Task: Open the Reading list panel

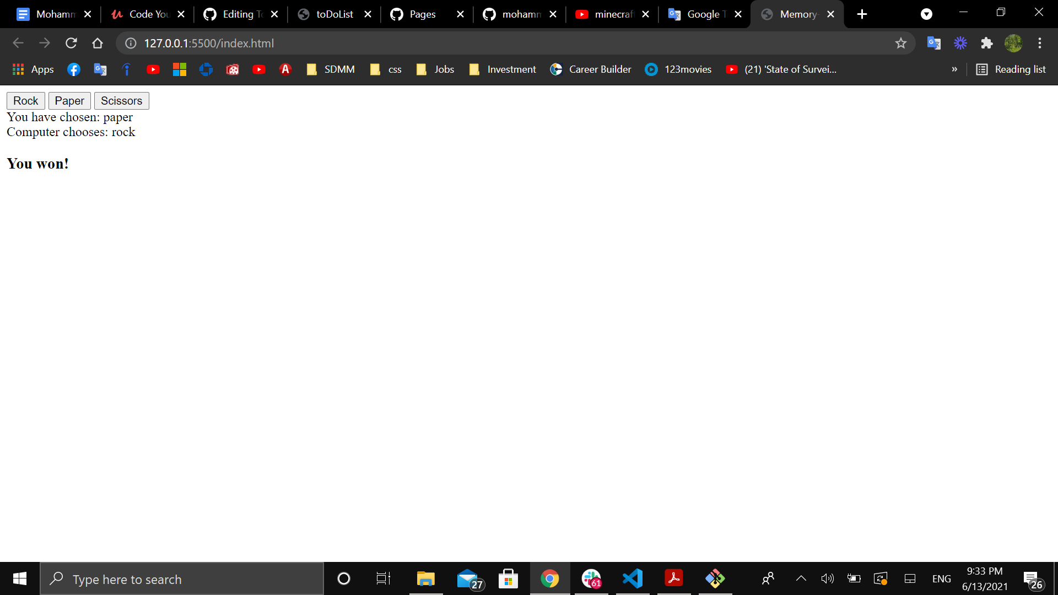Action: [x=1011, y=69]
